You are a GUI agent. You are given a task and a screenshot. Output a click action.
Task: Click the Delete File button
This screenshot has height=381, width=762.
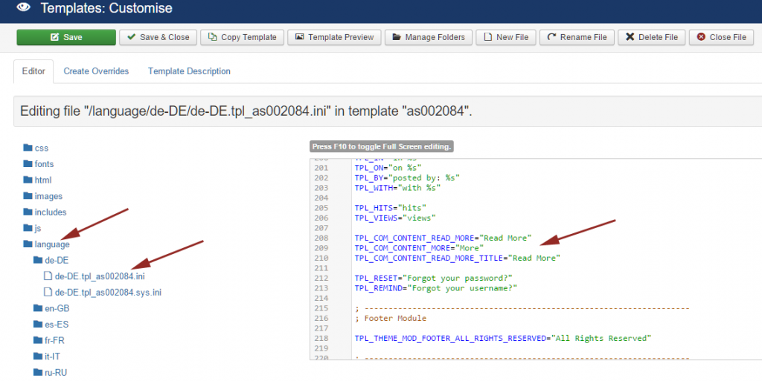(652, 37)
